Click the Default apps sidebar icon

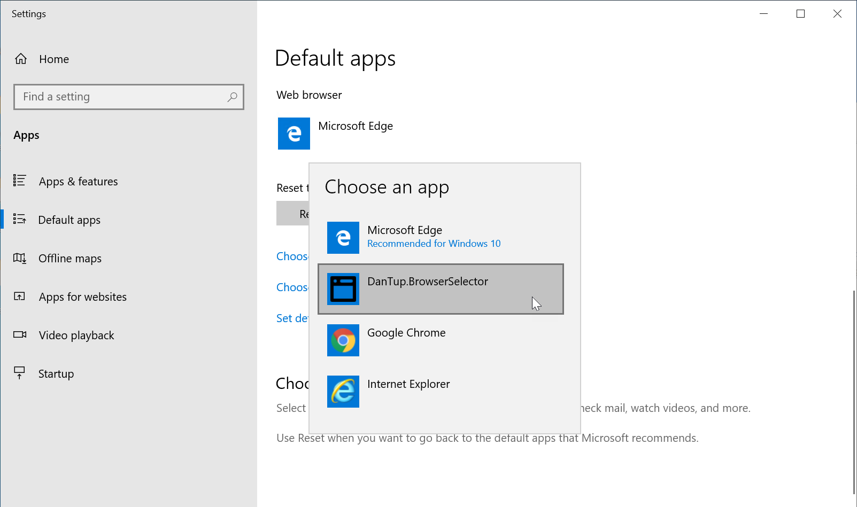(20, 219)
